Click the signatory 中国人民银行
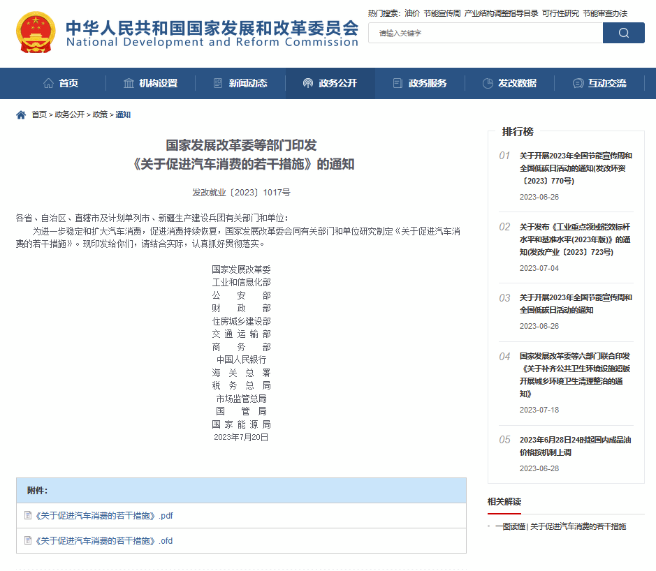The height and width of the screenshot is (571, 656). coord(242,359)
